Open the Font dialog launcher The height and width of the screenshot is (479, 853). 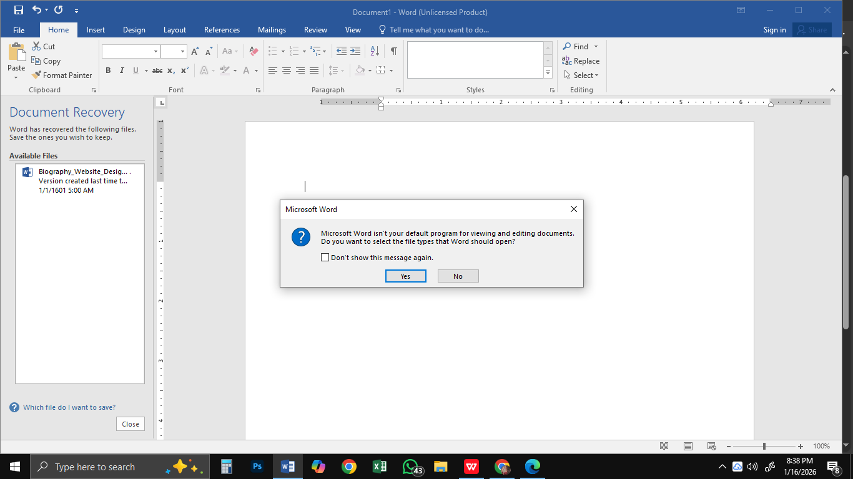[259, 90]
